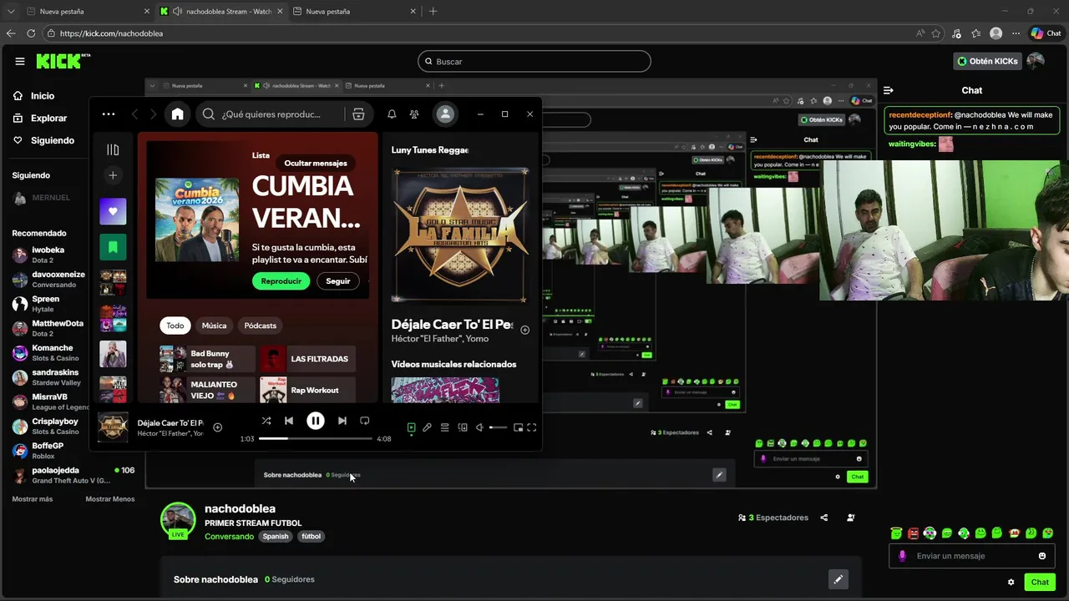Click Spotify create playlist plus button
Viewport: 1069px width, 601px height.
click(113, 175)
